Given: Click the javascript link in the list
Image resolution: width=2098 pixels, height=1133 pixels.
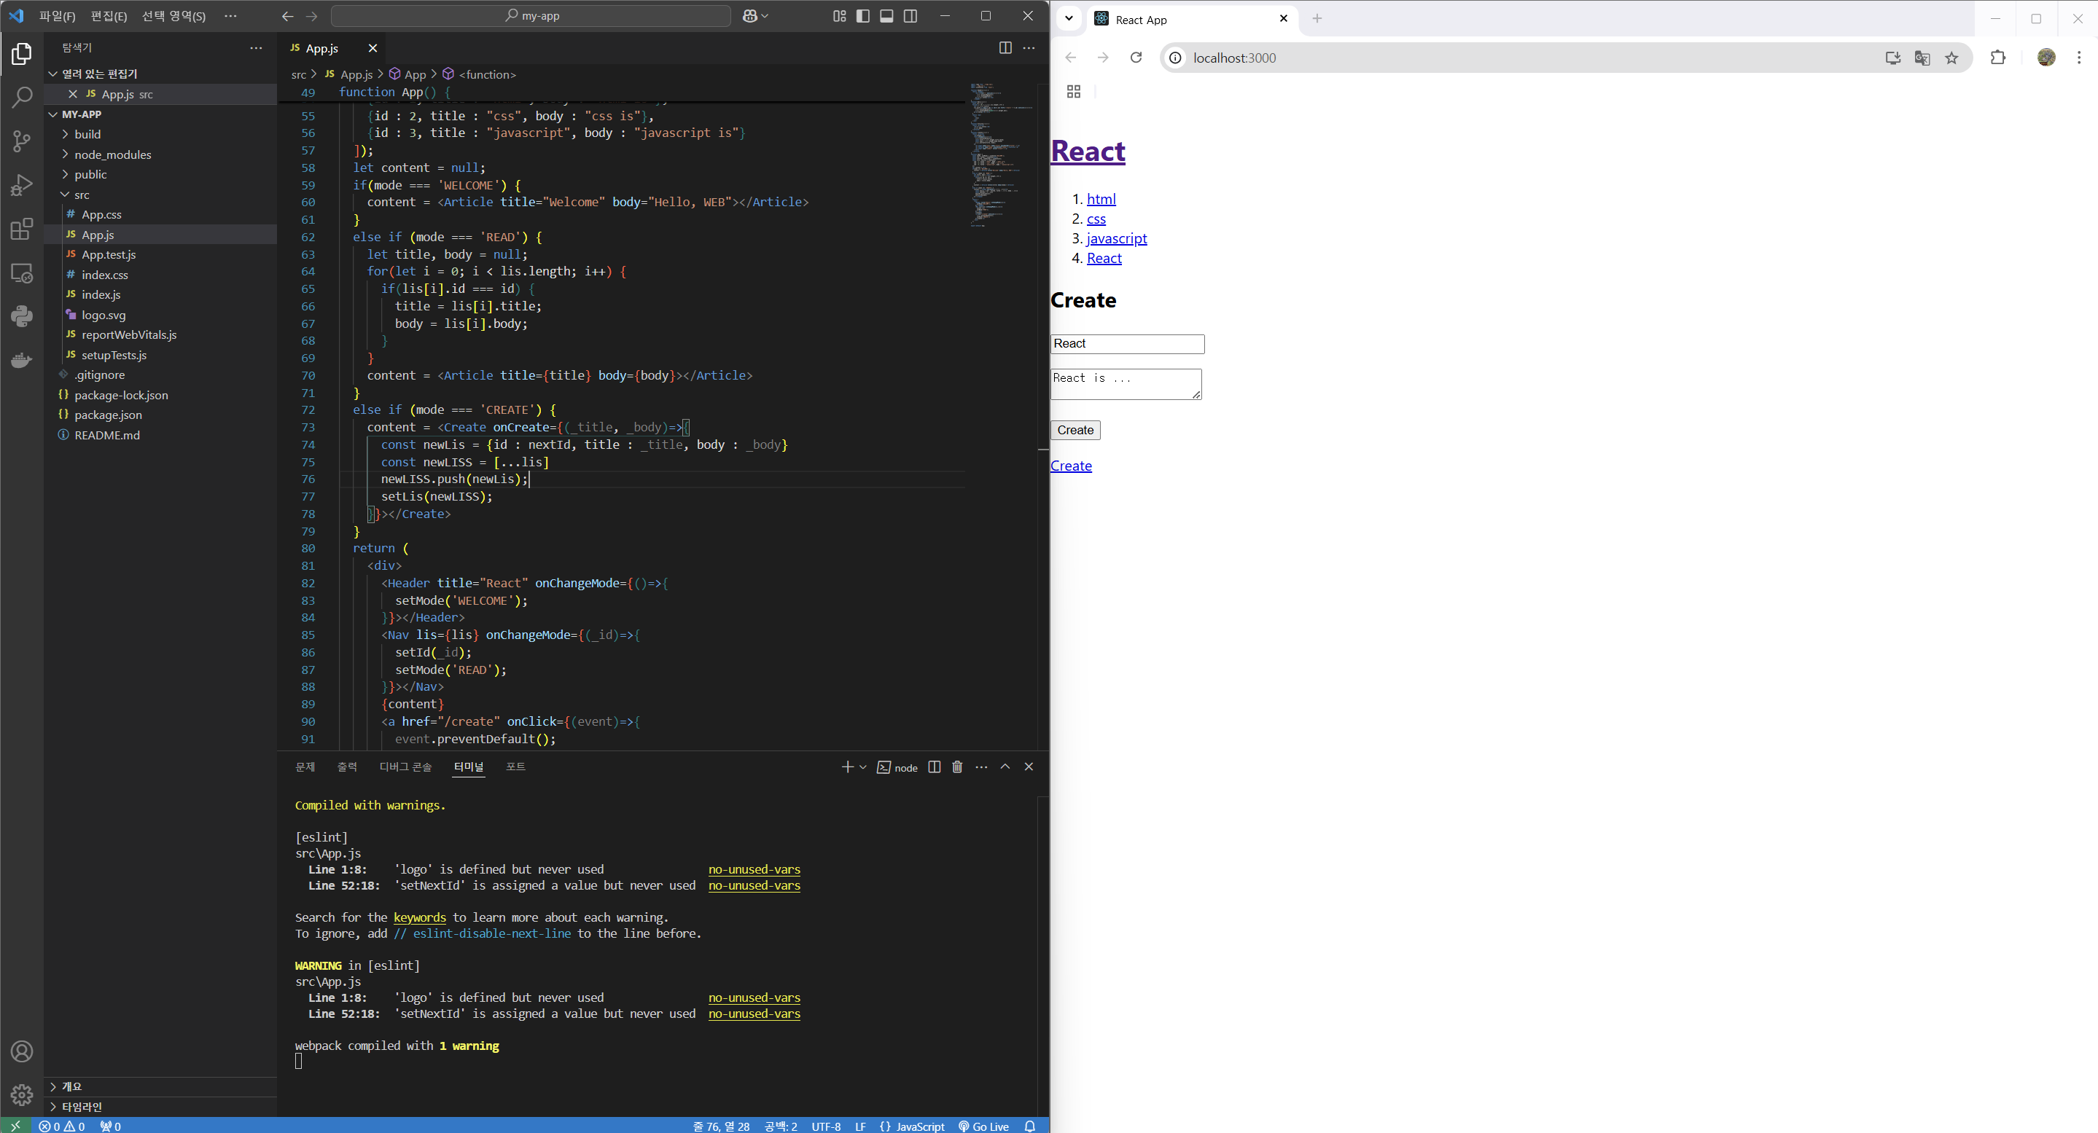Looking at the screenshot, I should point(1116,238).
